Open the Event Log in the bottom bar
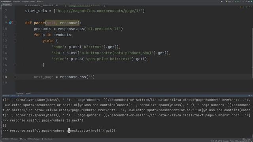Screen dimensions: 253x142 tap(246, 139)
